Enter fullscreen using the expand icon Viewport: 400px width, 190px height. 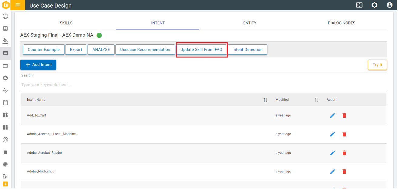359,5
